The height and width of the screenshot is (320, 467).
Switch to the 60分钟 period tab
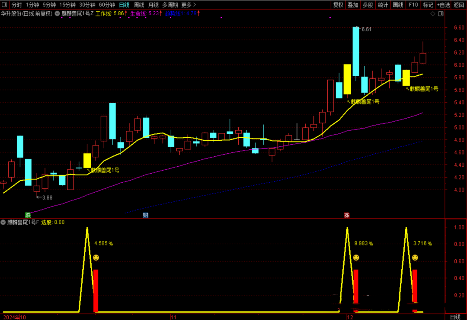coord(107,5)
